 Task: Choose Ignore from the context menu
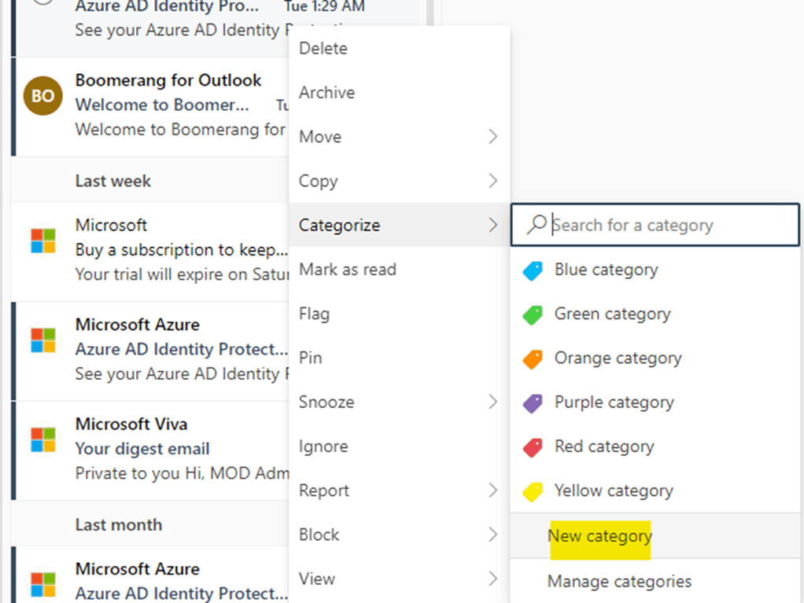(x=399, y=447)
